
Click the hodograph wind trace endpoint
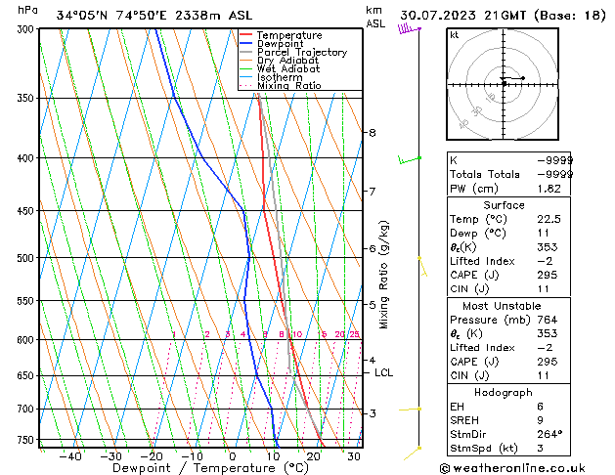point(523,78)
